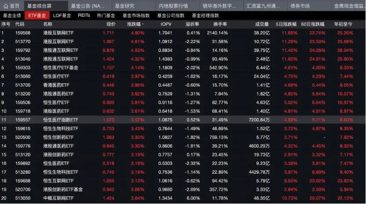Open 基金市场指数 sub-tab
Image resolution: width=366 pixels, height=204 pixels.
coord(136,15)
